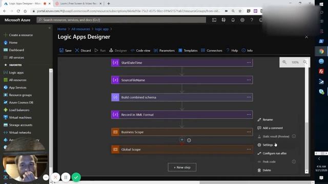Image resolution: width=328 pixels, height=184 pixels.
Task: Insert step with plus between scopes
Action: (x=182, y=140)
